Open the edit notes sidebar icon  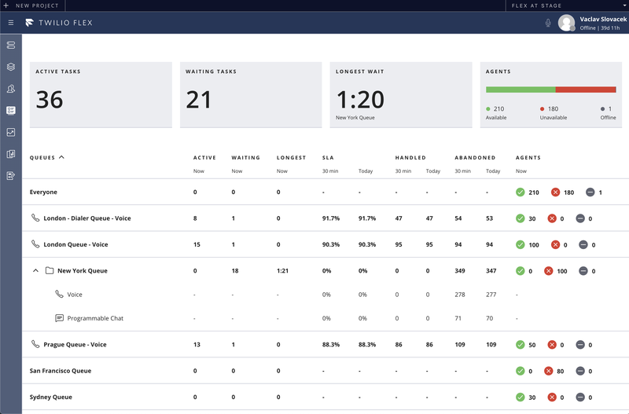tap(11, 176)
